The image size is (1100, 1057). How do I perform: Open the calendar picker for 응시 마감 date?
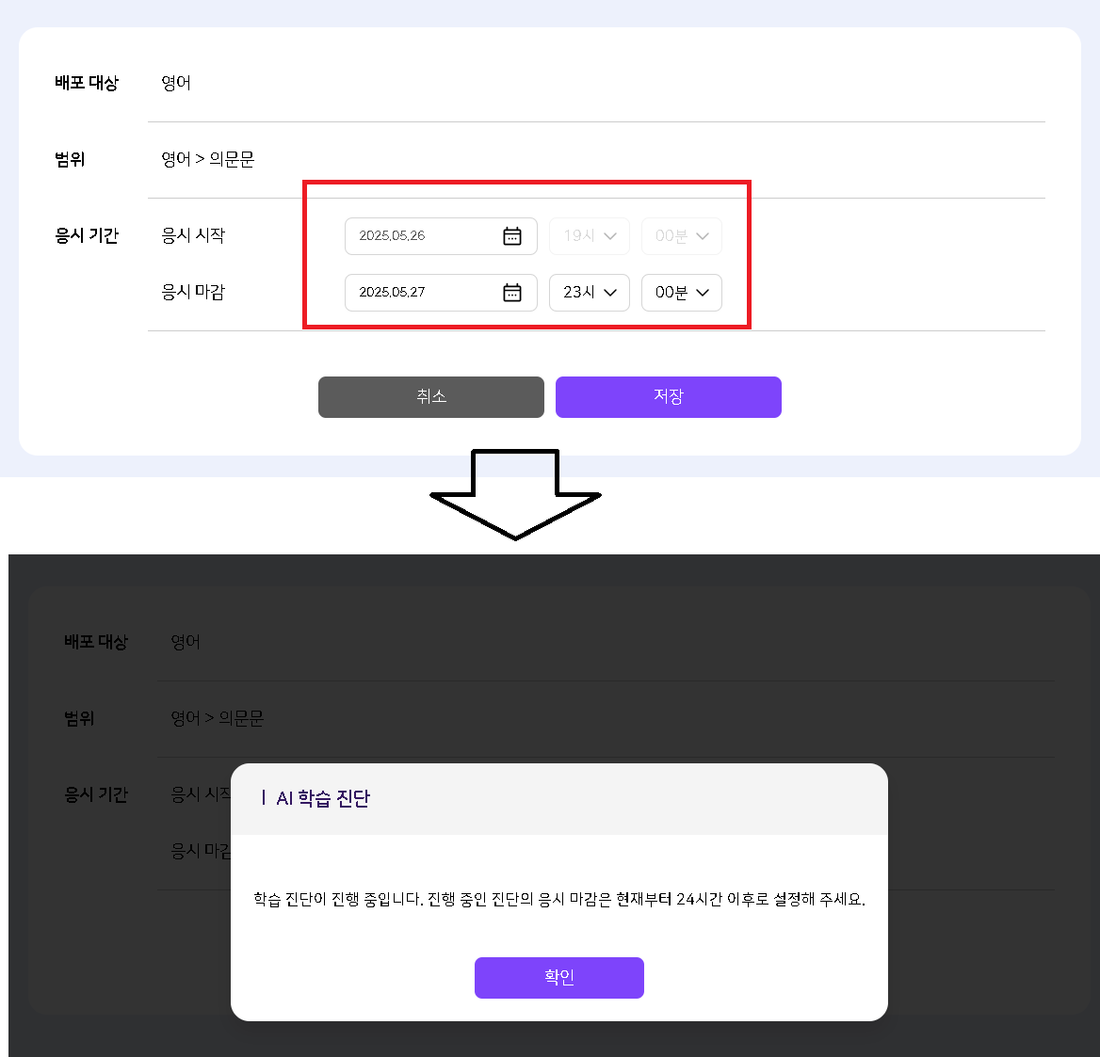(x=512, y=293)
